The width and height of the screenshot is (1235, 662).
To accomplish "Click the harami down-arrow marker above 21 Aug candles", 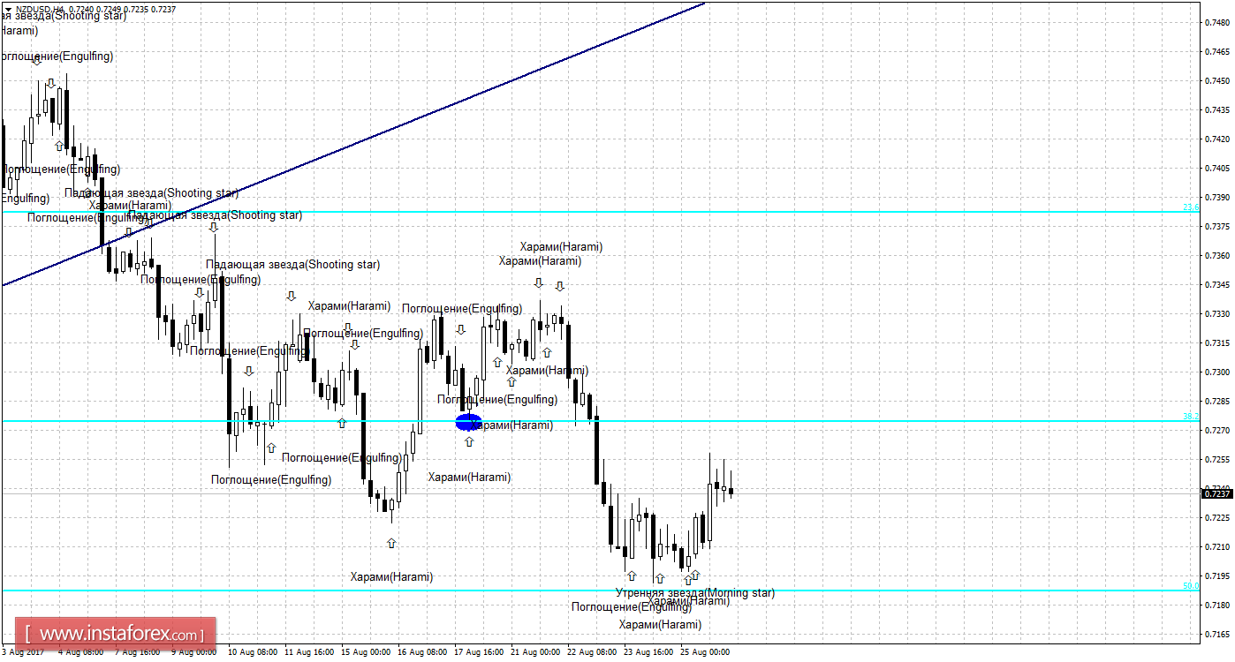I will tap(539, 284).
